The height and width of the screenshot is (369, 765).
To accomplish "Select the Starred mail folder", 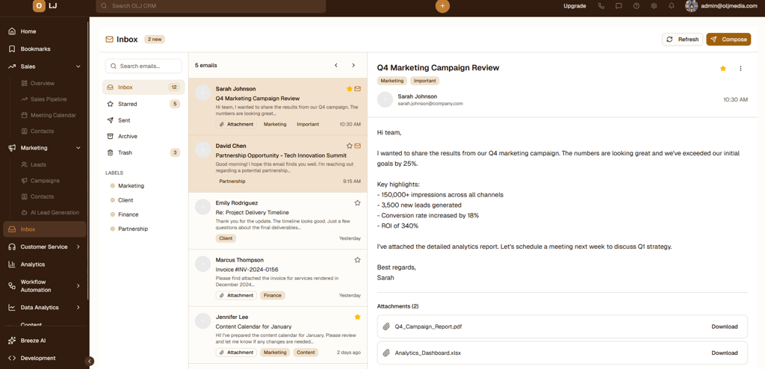I will pos(143,104).
